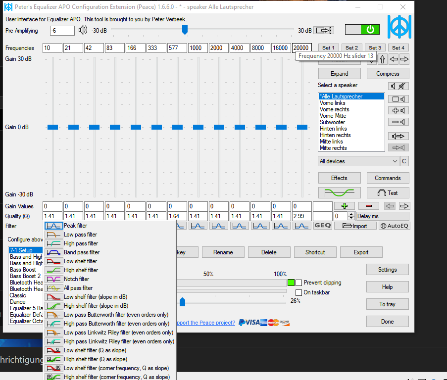Click the pre-amplify arrow icon button

coord(324,30)
